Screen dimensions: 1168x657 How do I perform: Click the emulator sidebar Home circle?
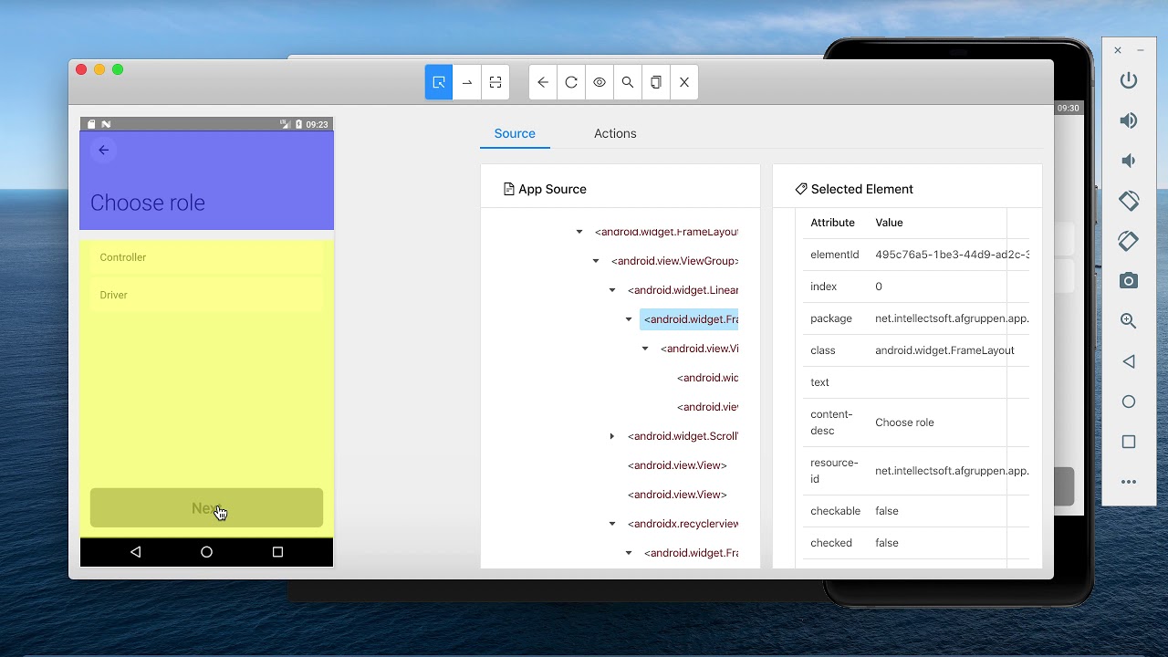(x=1129, y=401)
